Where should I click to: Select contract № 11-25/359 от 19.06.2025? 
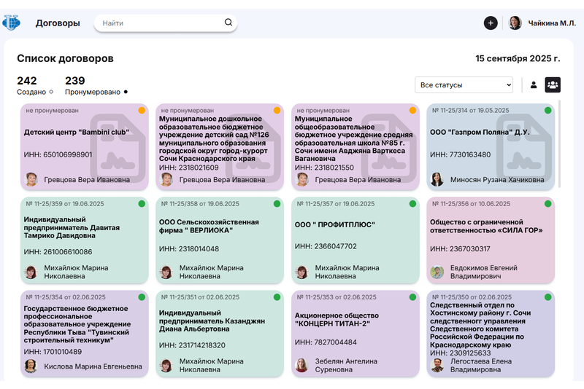pyautogui.click(x=65, y=203)
